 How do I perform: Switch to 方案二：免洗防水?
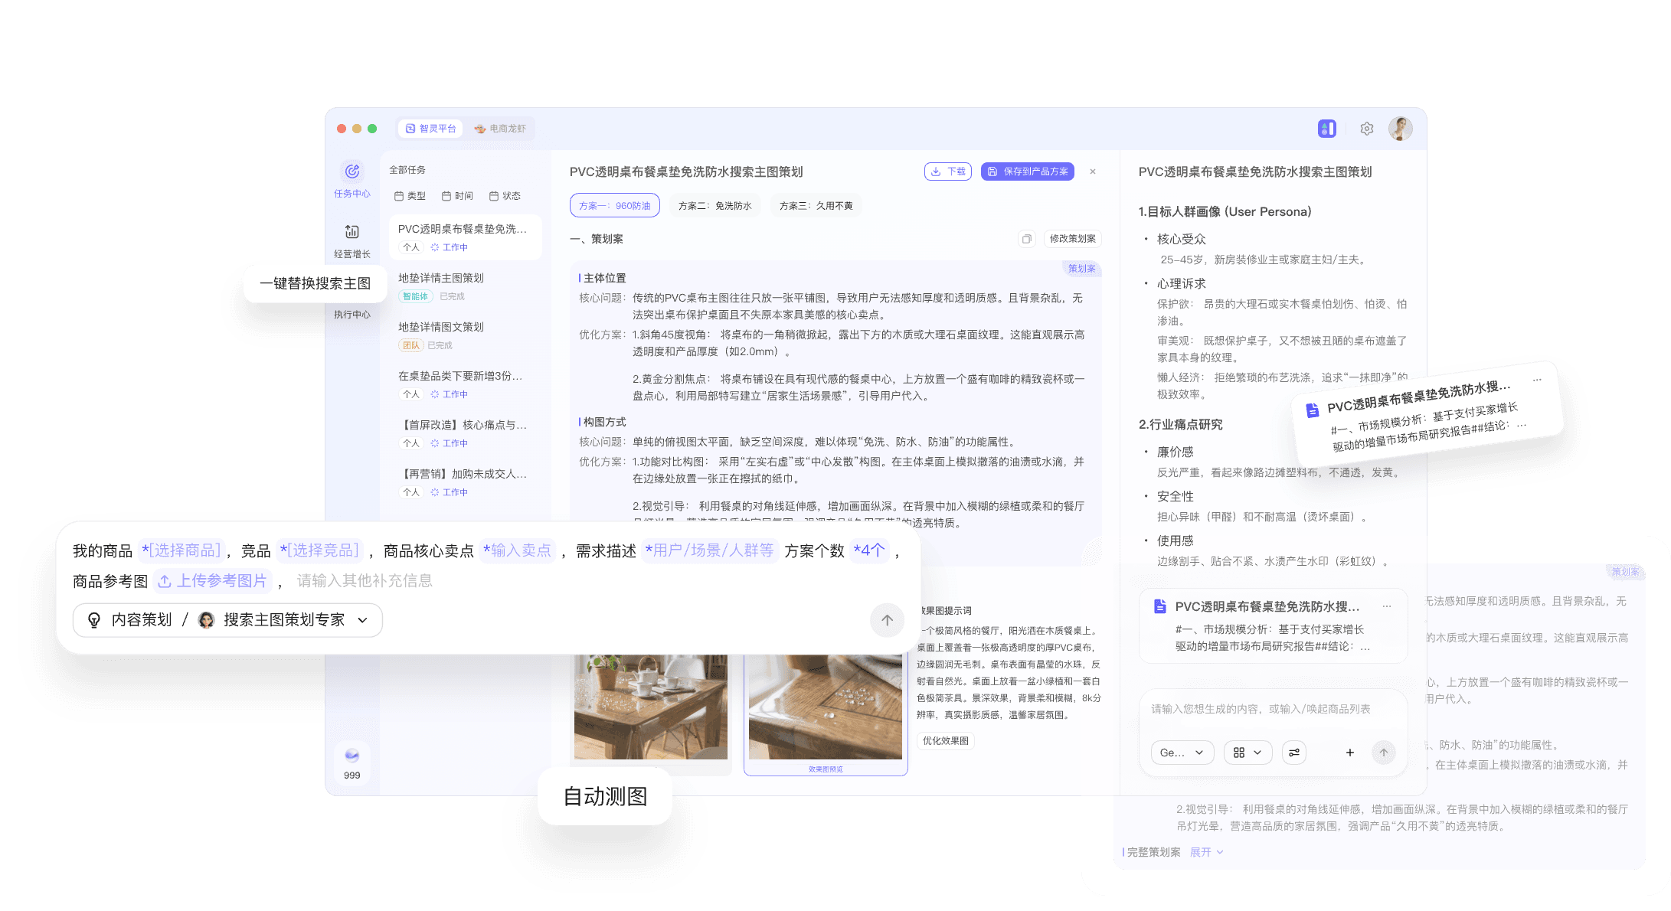[x=715, y=205]
